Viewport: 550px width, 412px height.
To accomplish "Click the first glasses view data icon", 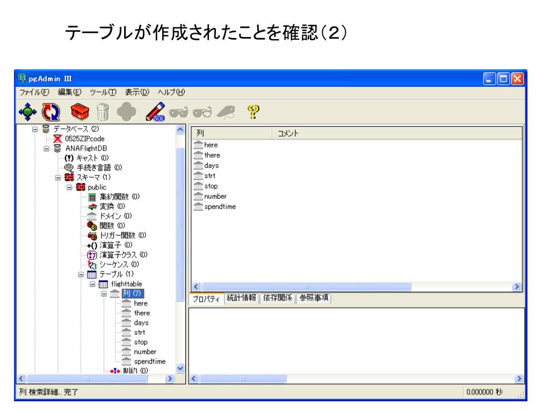I will point(178,113).
